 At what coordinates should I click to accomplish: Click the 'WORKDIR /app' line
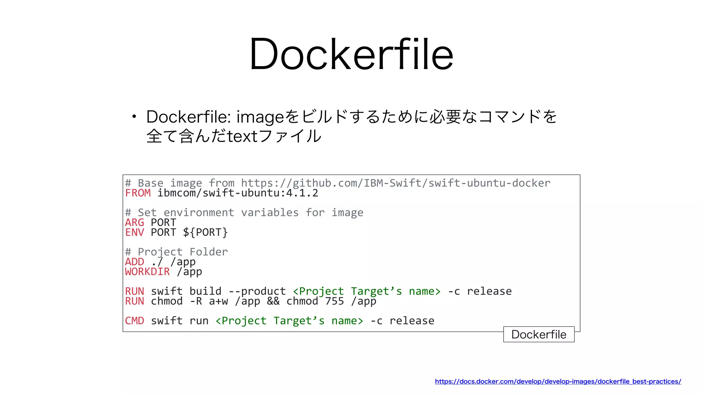163,272
